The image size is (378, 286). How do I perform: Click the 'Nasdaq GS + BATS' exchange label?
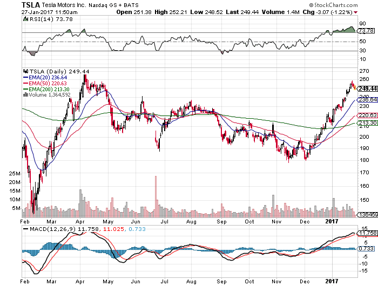113,5
